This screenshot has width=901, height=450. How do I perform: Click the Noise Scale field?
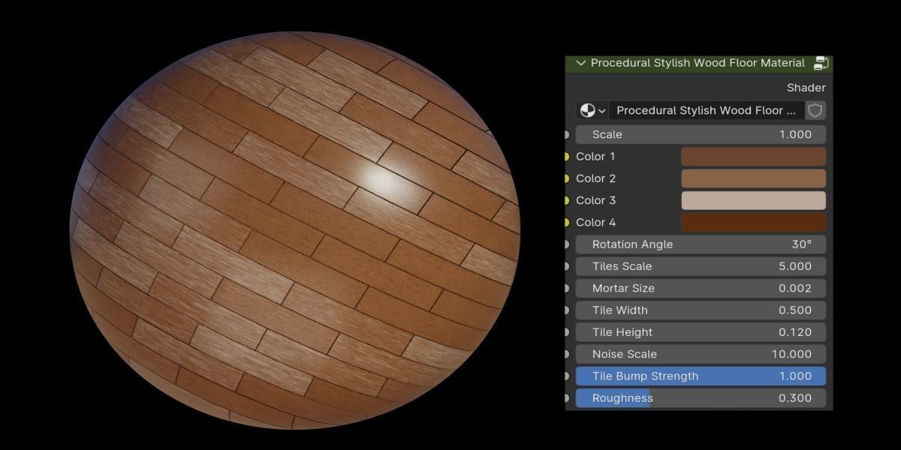[701, 354]
